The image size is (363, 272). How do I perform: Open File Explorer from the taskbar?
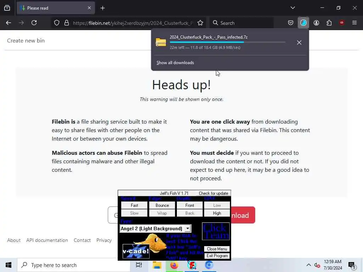(x=157, y=265)
